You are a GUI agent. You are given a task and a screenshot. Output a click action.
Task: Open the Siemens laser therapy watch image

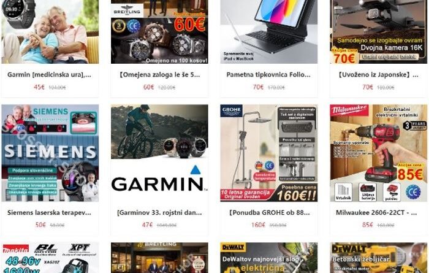click(x=50, y=153)
